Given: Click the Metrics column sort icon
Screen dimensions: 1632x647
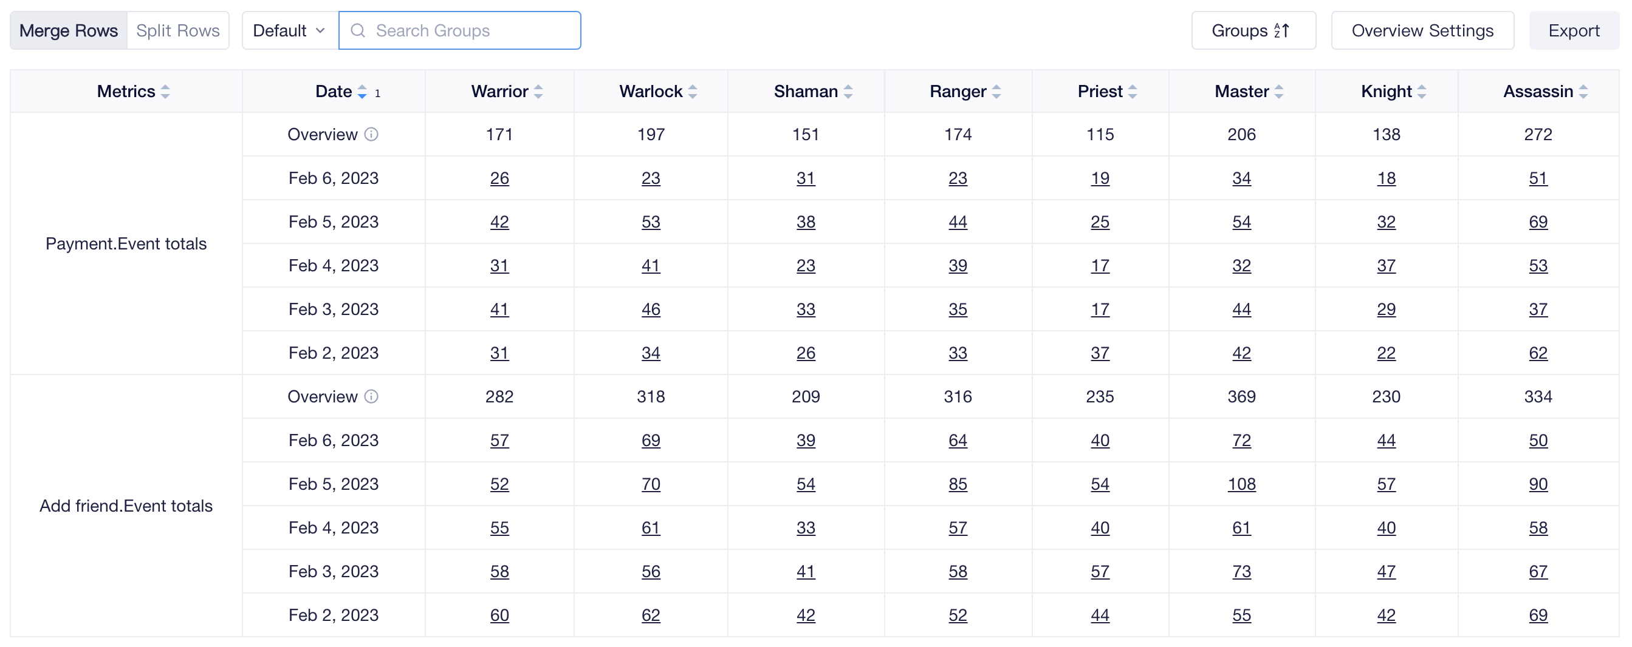Looking at the screenshot, I should [165, 92].
